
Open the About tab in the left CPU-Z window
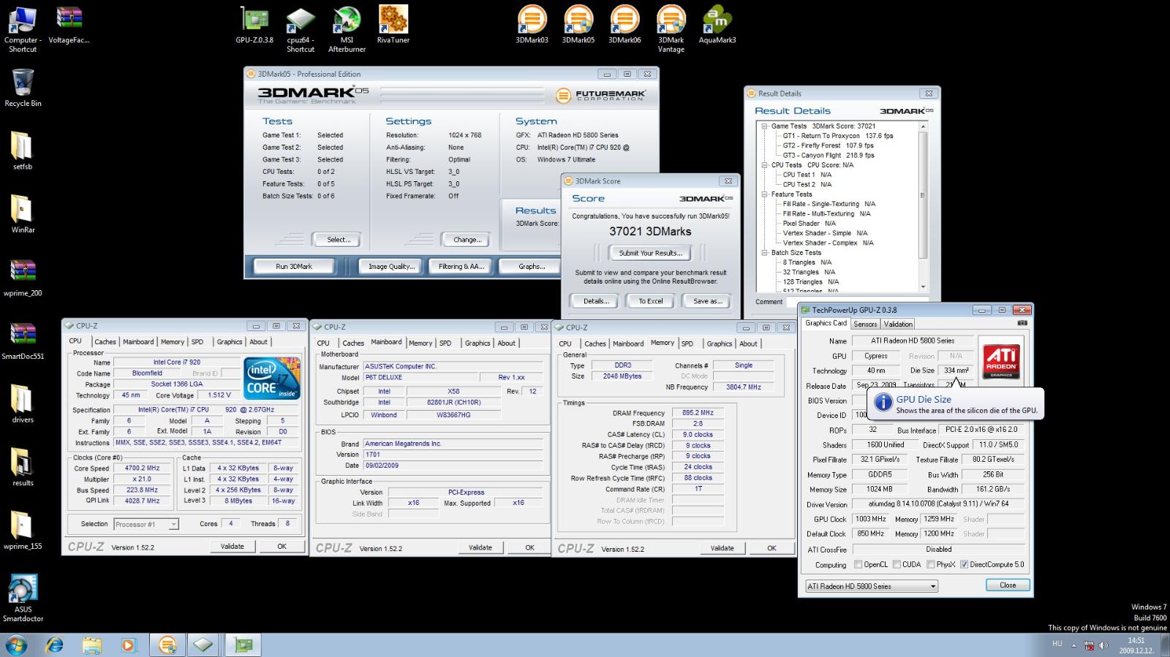(x=259, y=342)
